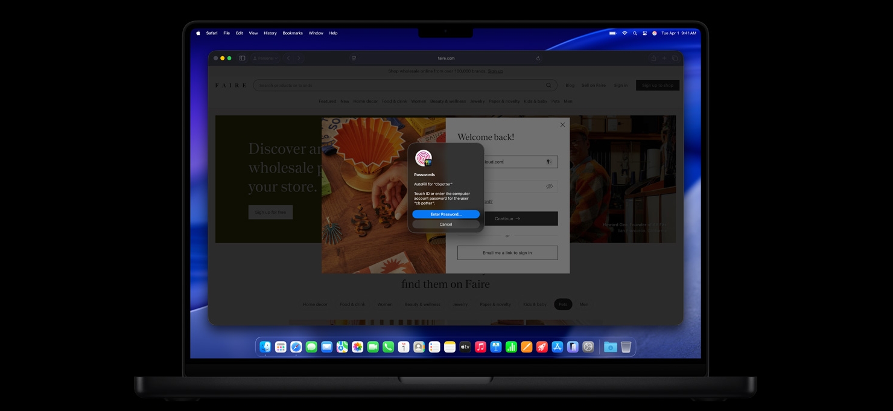
Task: Open Apple TV app in the Dock
Action: (465, 347)
